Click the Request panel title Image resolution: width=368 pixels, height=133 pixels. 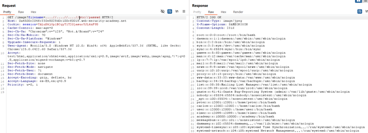pyautogui.click(x=9, y=5)
